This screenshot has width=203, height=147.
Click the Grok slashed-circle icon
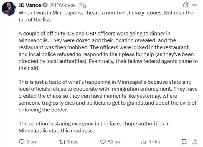point(186,5)
